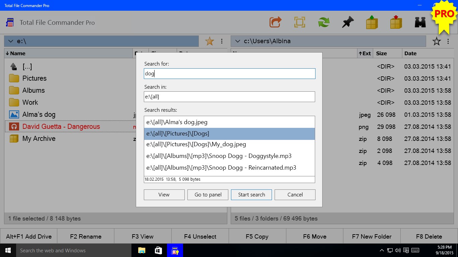Pack files using the green-arrow archive icon
Viewport: 458px width, 257px height.
pyautogui.click(x=372, y=22)
